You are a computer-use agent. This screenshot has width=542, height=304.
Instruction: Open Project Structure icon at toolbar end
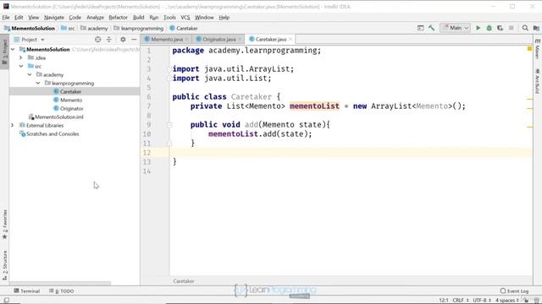click(536, 28)
